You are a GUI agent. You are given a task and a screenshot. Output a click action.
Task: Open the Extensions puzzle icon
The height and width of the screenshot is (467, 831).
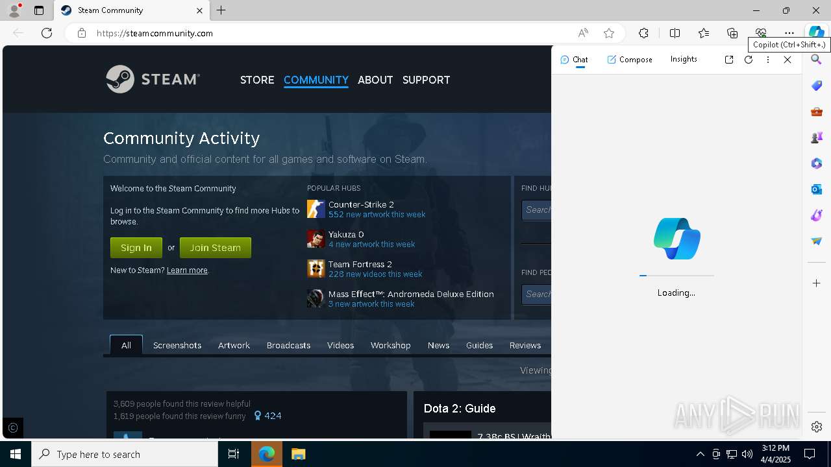click(x=643, y=33)
